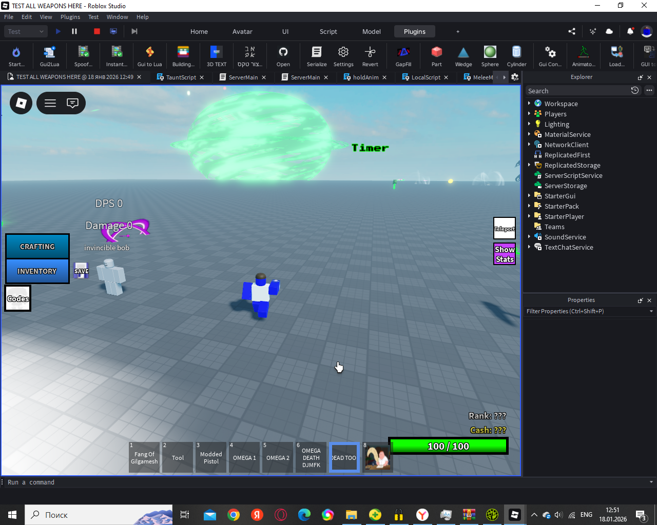The image size is (657, 525).
Task: Insert a Part with the red cube
Action: point(437,56)
